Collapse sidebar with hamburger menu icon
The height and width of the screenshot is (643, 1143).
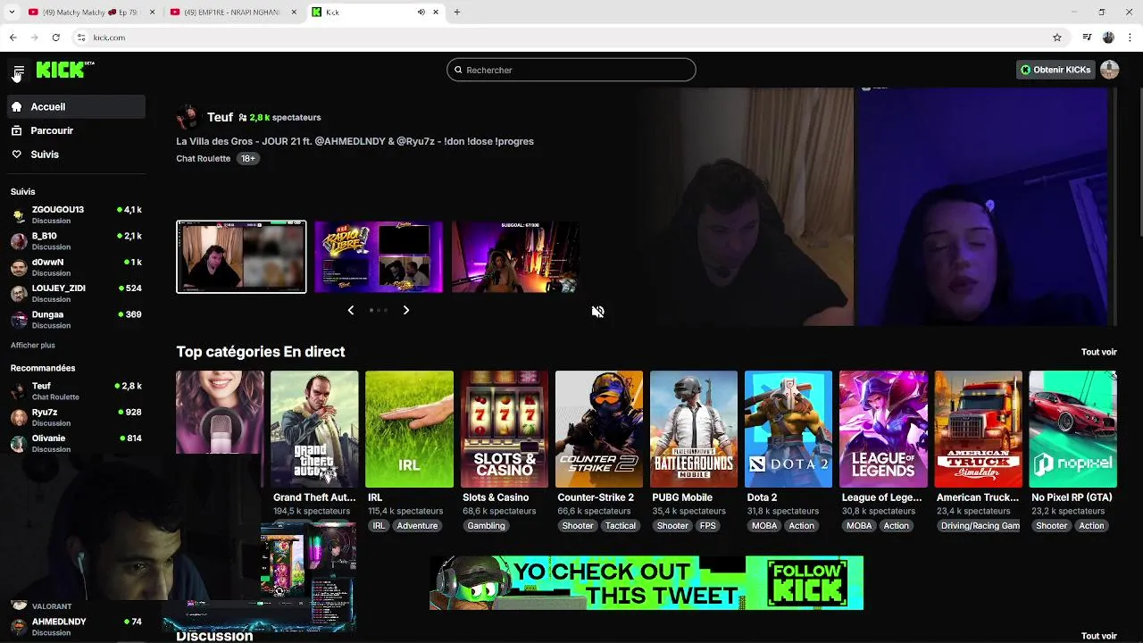click(18, 71)
